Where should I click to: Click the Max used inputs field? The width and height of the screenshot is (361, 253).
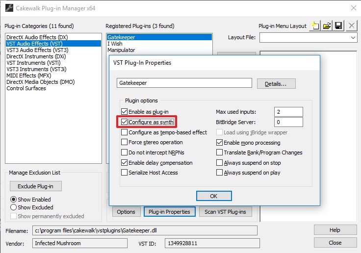pyautogui.click(x=289, y=112)
